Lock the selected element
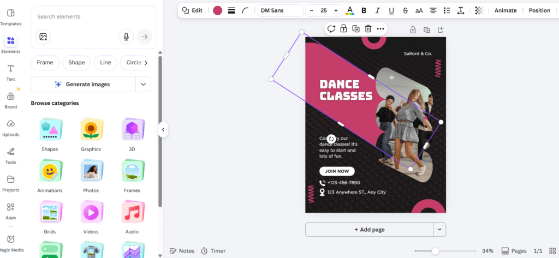The height and width of the screenshot is (258, 559). (x=343, y=29)
